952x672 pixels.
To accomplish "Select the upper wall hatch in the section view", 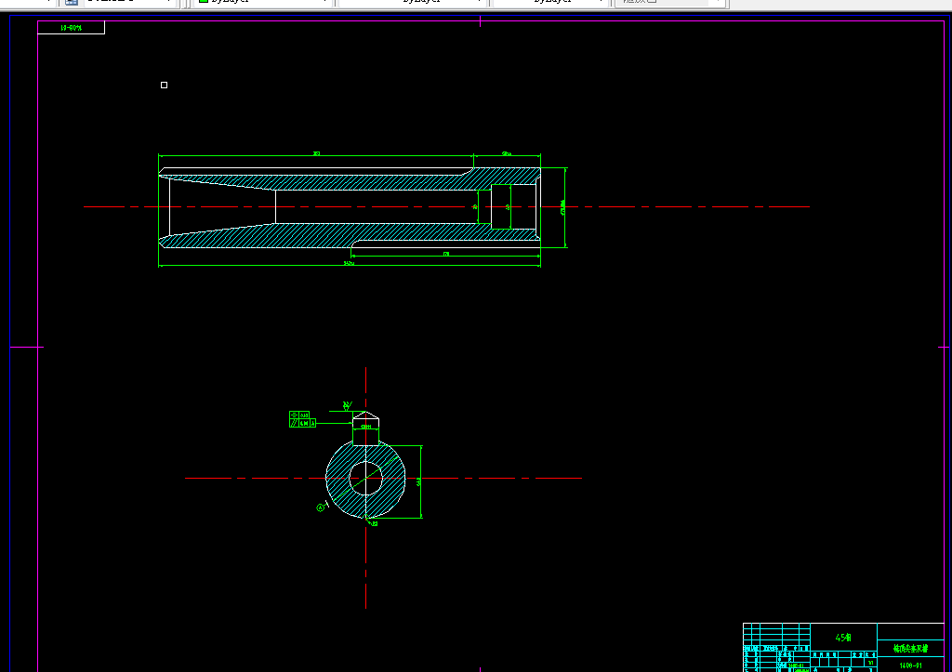I will pyautogui.click(x=364, y=181).
